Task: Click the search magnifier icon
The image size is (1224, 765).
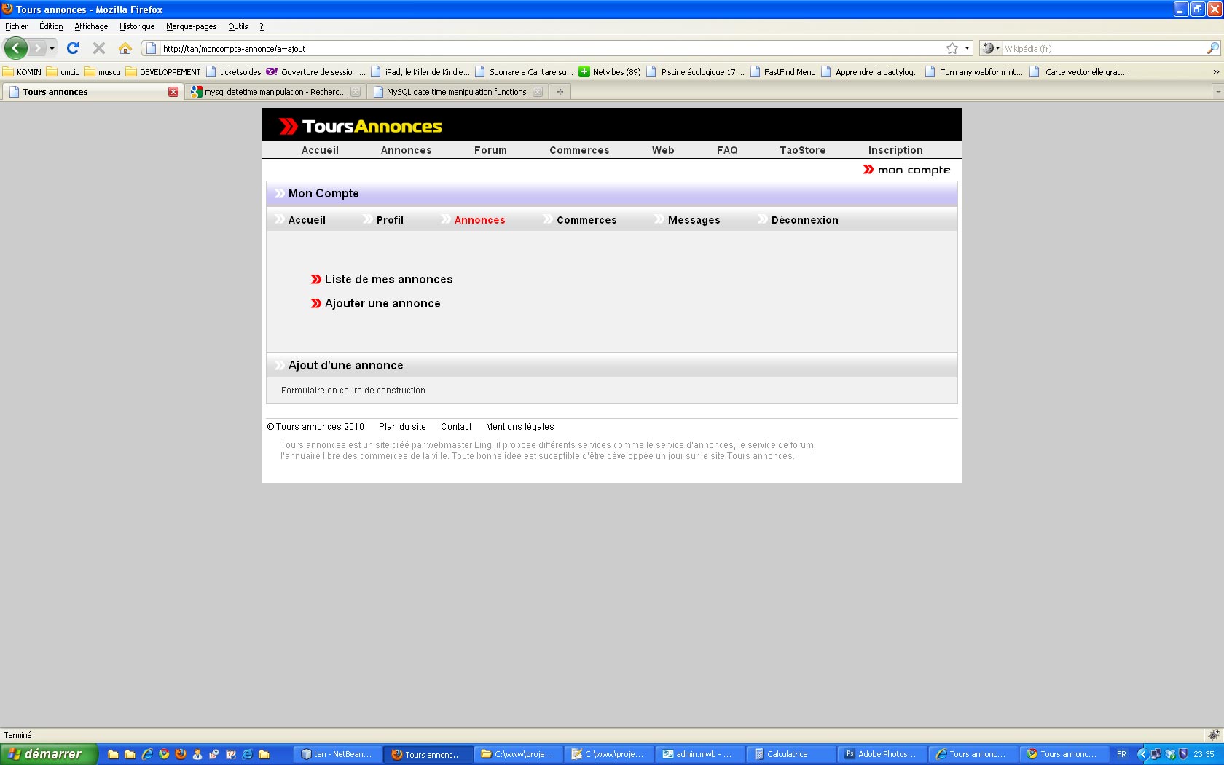Action: click(1212, 48)
